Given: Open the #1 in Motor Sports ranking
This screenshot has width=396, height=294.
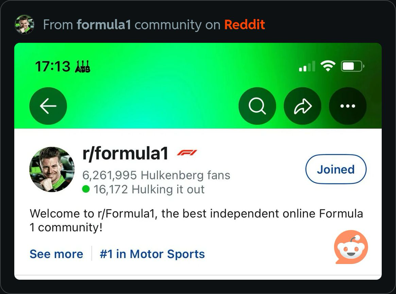Looking at the screenshot, I should pos(152,254).
